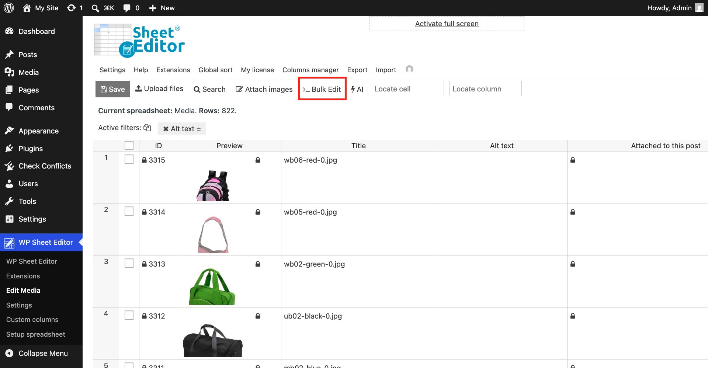Click the New plus item in admin bar
The height and width of the screenshot is (368, 708).
point(162,8)
